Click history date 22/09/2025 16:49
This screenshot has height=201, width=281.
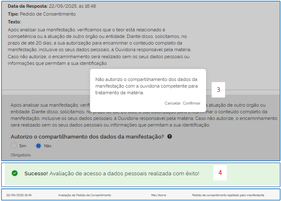[x=19, y=195]
